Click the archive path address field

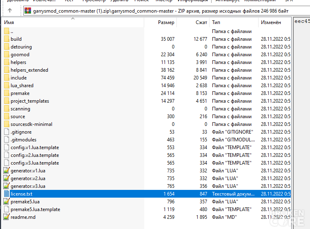click(x=167, y=11)
